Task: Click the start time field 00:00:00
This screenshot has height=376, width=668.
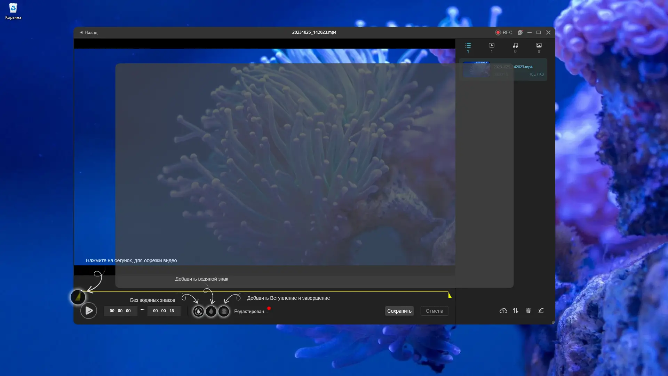Action: (x=120, y=311)
